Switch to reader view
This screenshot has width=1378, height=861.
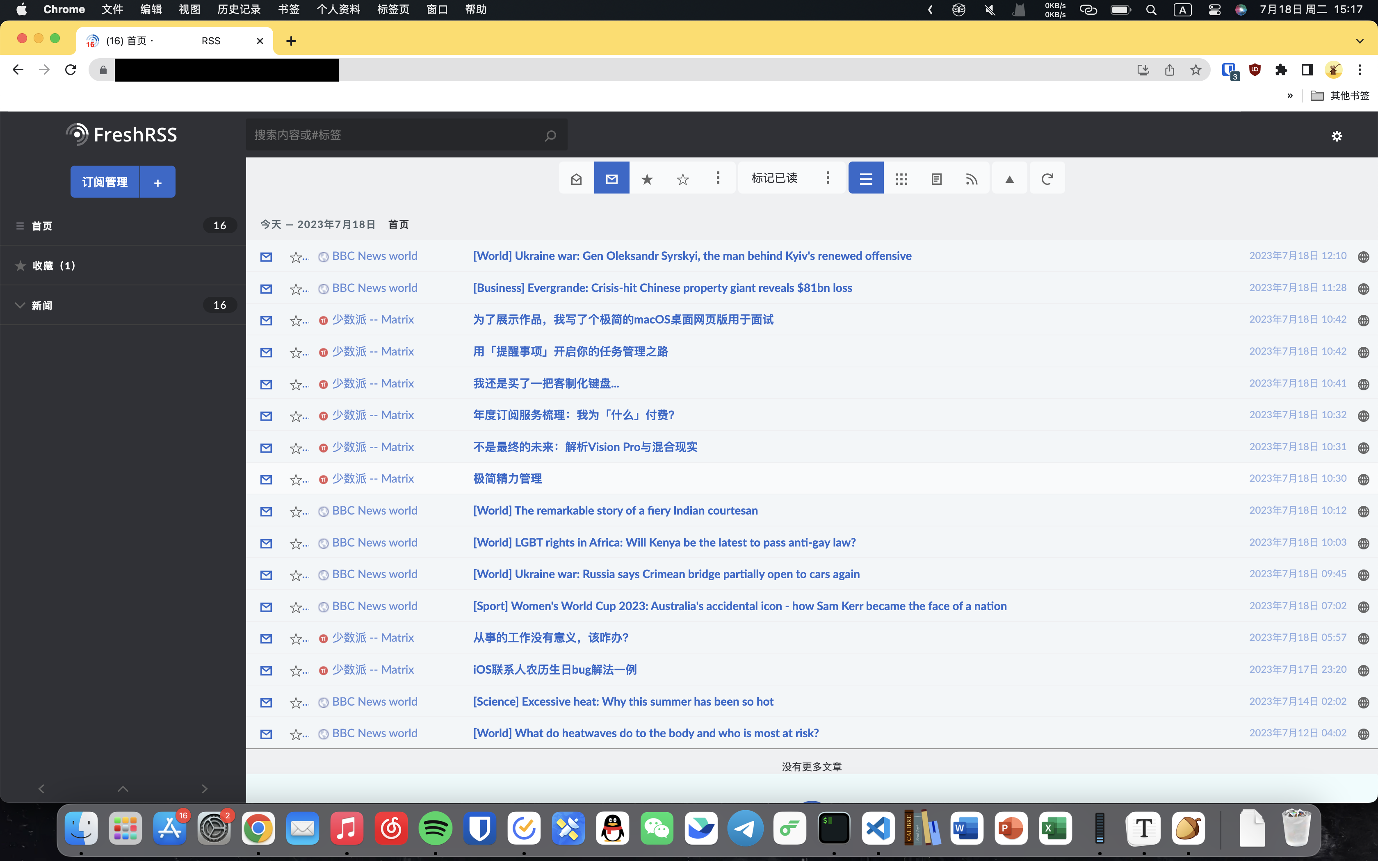tap(936, 178)
